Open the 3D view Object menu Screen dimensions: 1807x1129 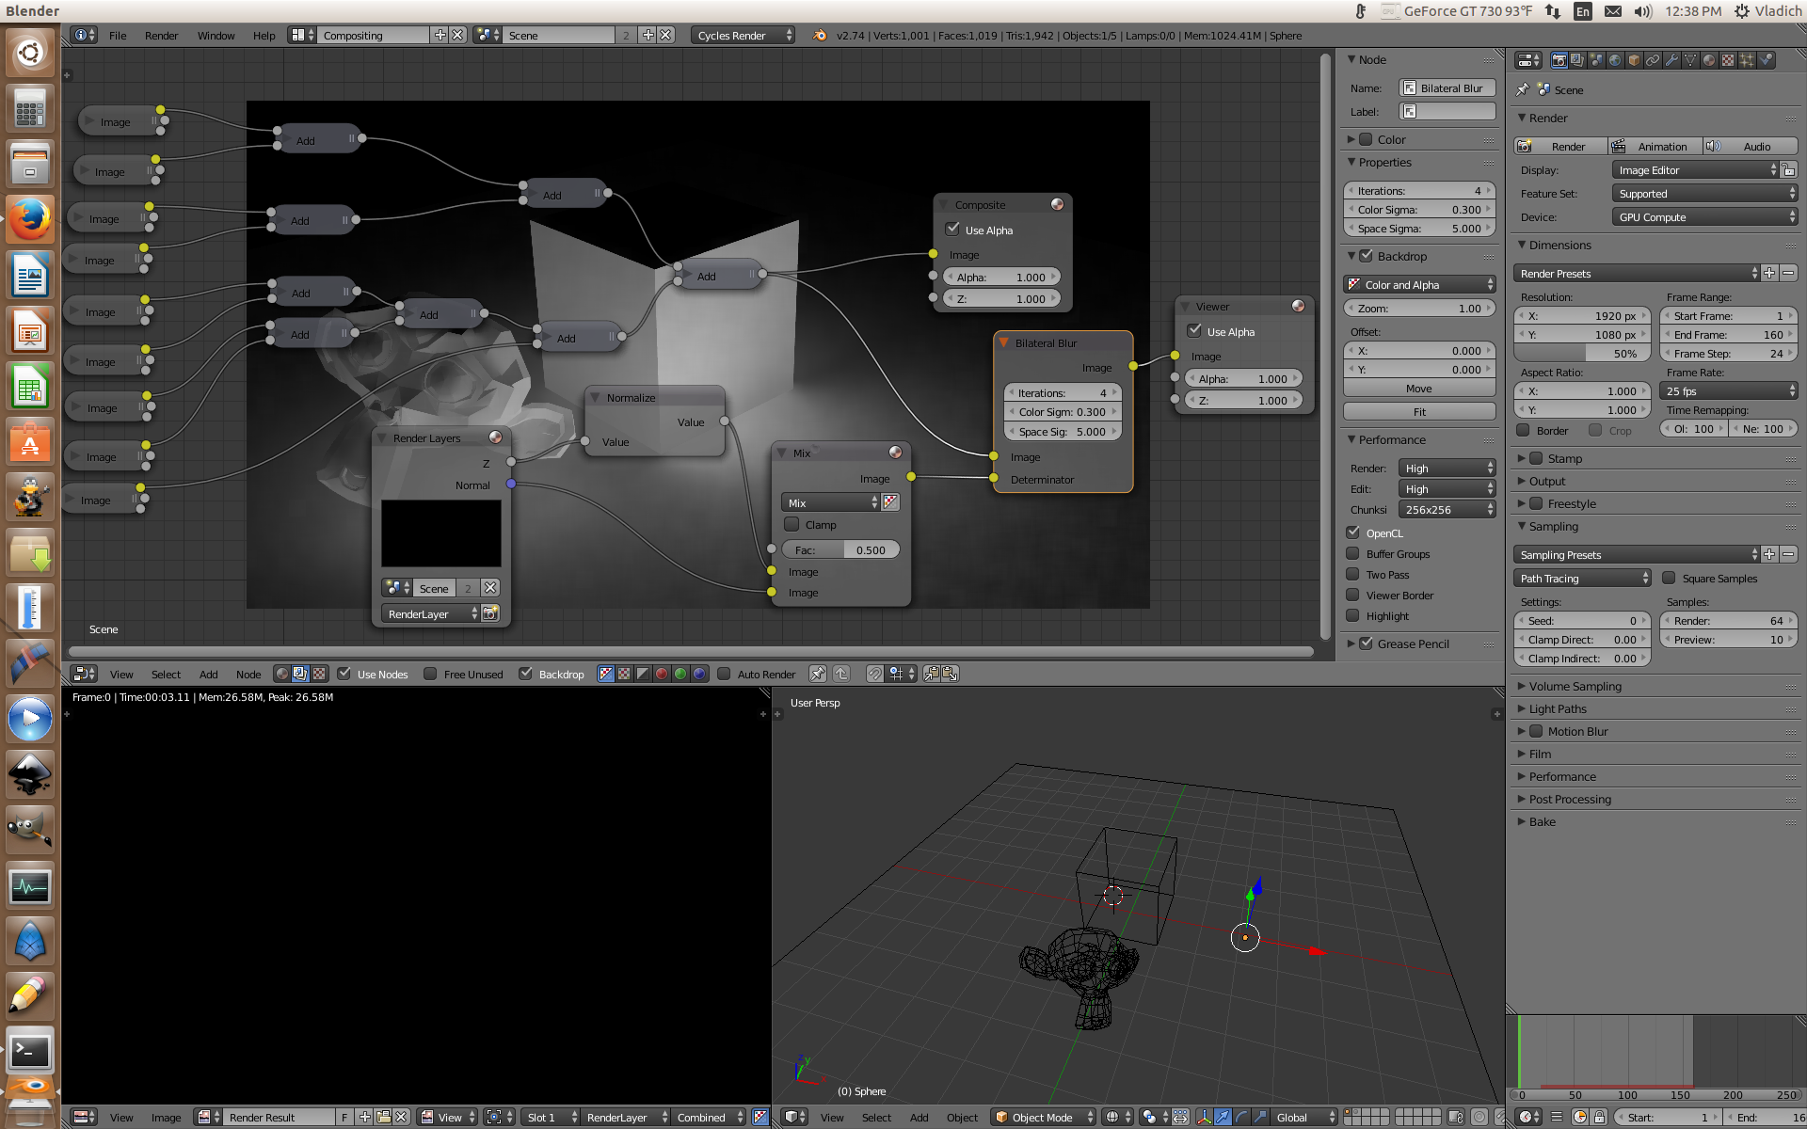point(962,1117)
